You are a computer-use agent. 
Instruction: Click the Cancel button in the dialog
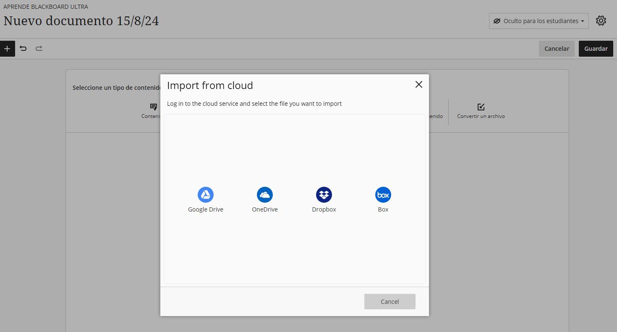390,301
